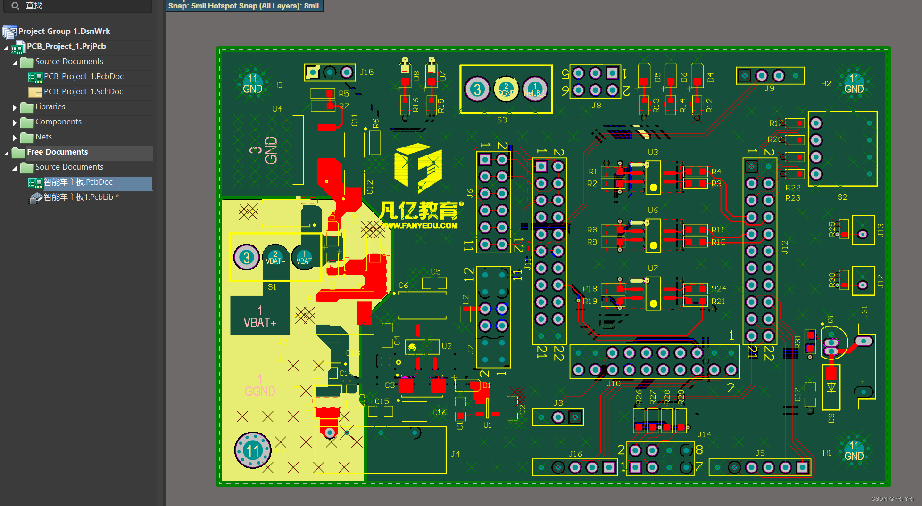
Task: Click the search magnifier icon
Action: [15, 6]
